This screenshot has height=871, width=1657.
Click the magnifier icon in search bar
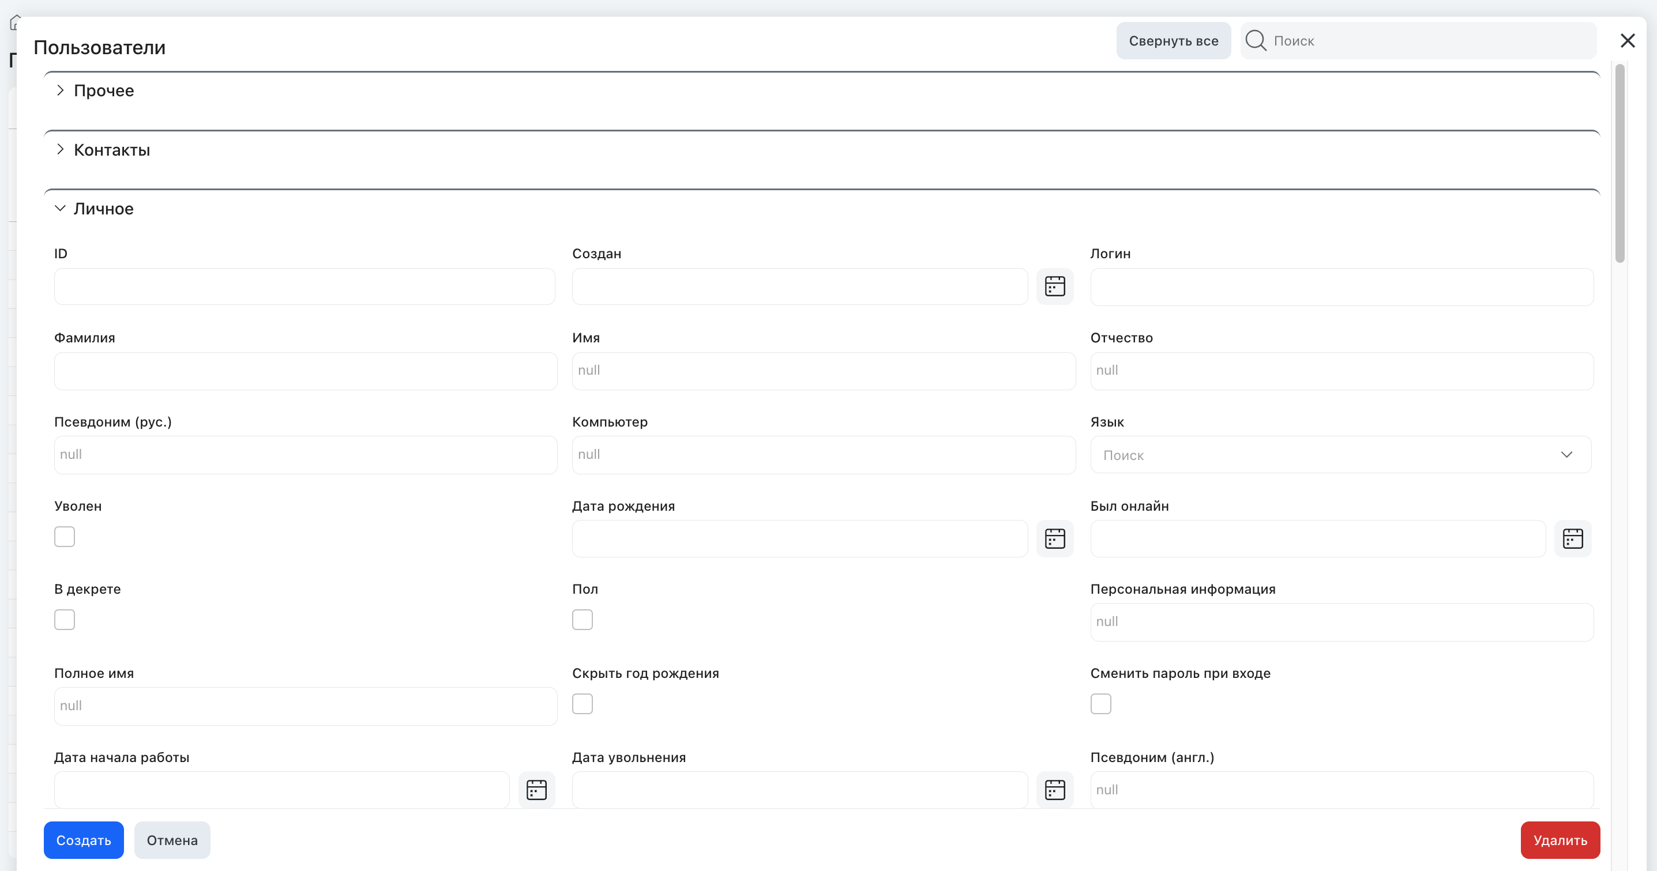tap(1256, 40)
